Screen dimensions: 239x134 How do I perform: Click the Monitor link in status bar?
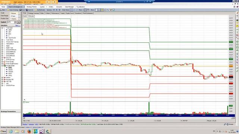(25, 124)
